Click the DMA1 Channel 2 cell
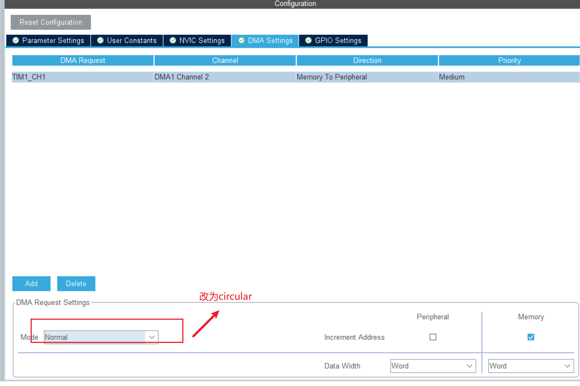Viewport: 580px width, 386px height. click(225, 77)
